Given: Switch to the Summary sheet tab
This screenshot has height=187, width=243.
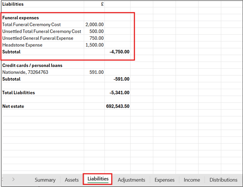Looking at the screenshot, I should (x=45, y=180).
